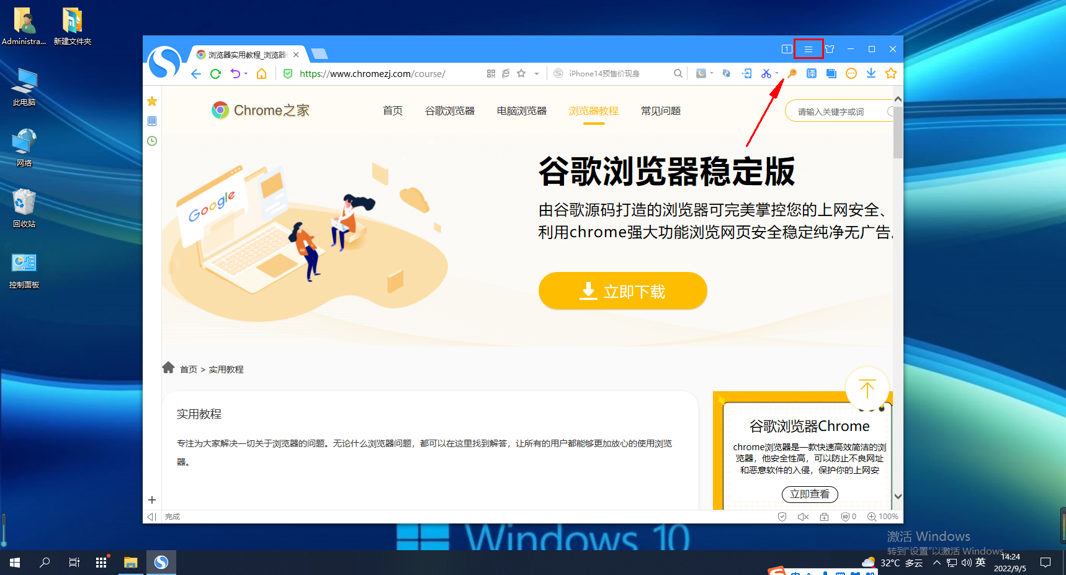The image size is (1066, 575).
Task: Switch browser core via IE icon
Action: coord(506,73)
